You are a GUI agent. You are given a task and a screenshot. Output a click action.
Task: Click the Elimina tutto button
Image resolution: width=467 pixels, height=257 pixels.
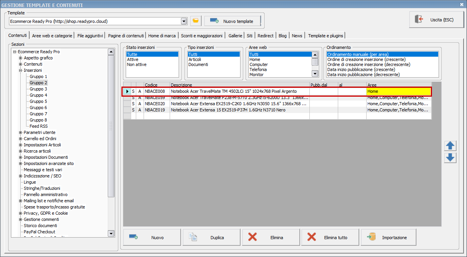(x=330, y=238)
